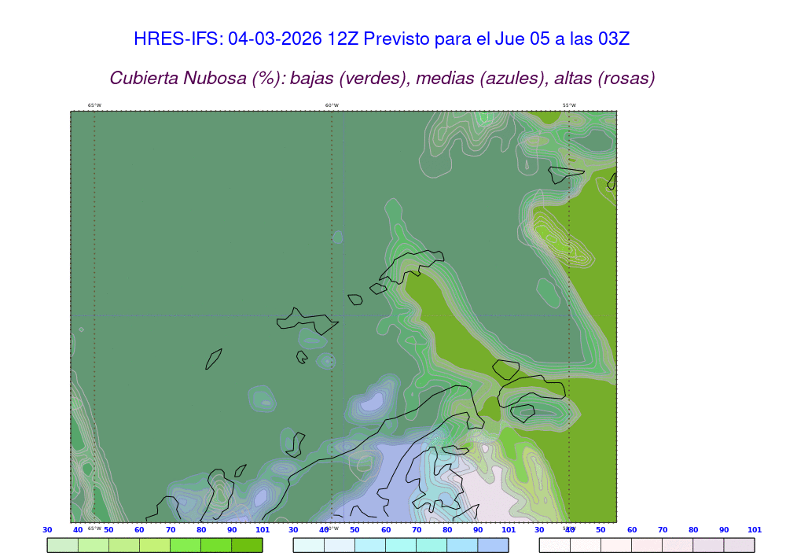
Task: Click the '60' label on blue legend
Action: 386,530
